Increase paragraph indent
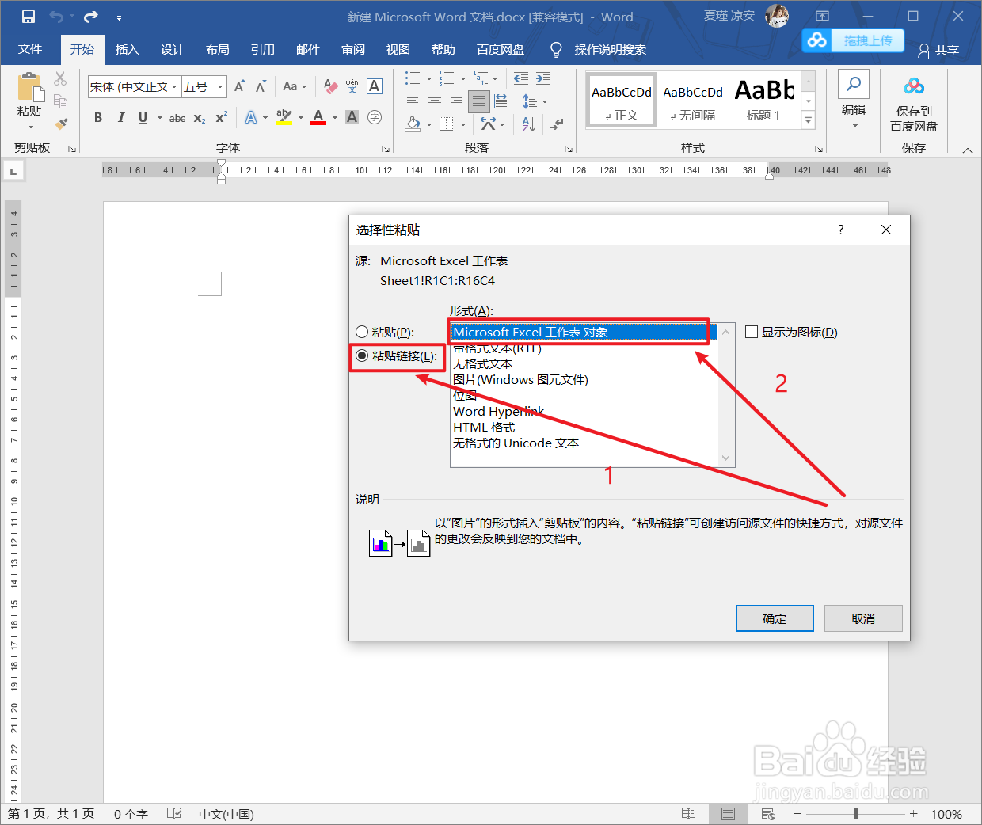The height and width of the screenshot is (825, 982). [x=542, y=78]
